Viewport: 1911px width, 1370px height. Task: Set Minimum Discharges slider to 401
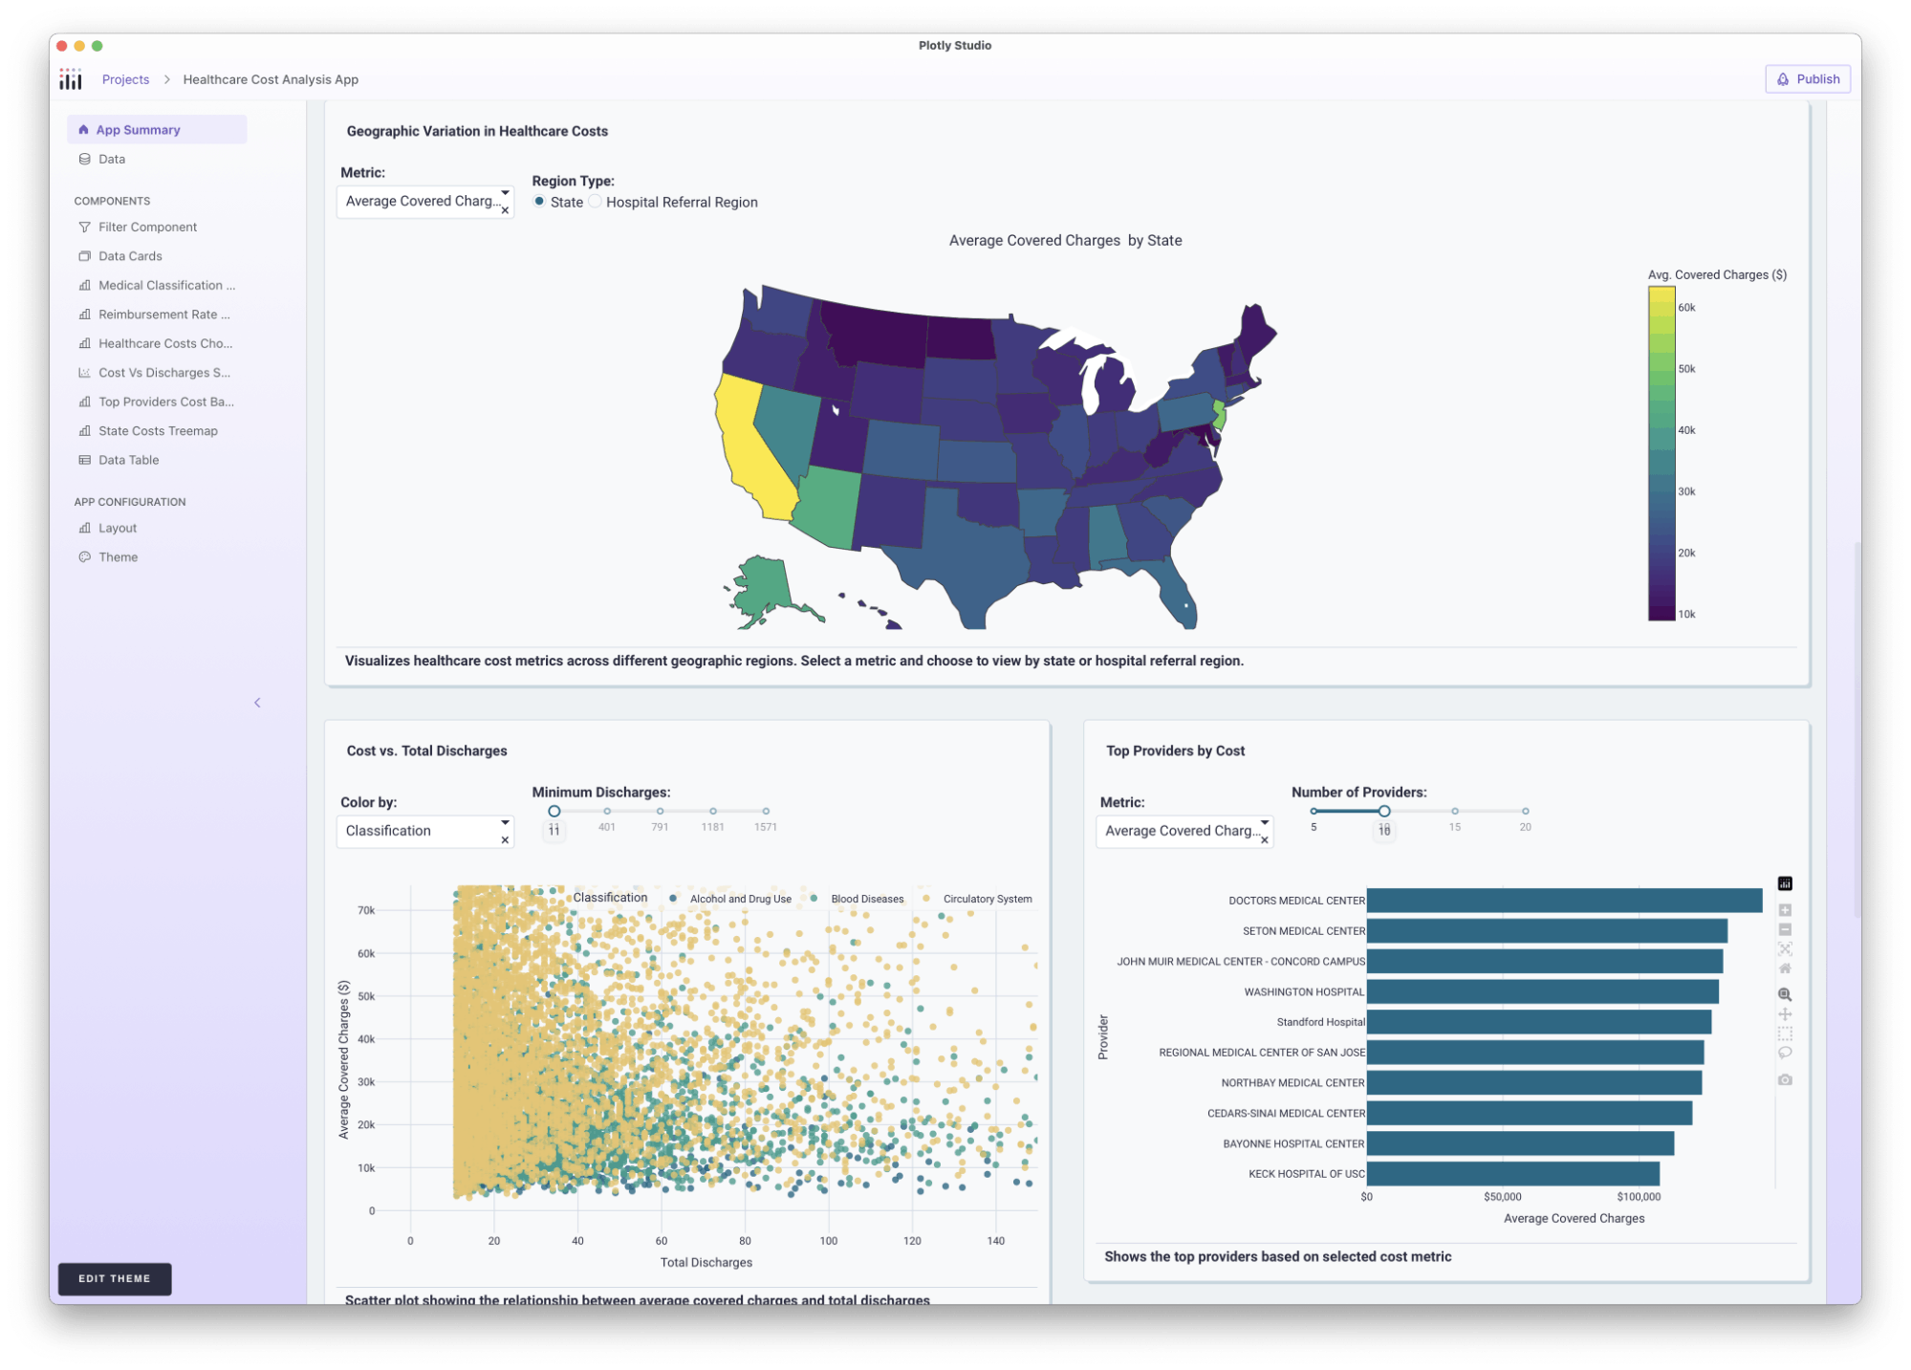coord(606,811)
